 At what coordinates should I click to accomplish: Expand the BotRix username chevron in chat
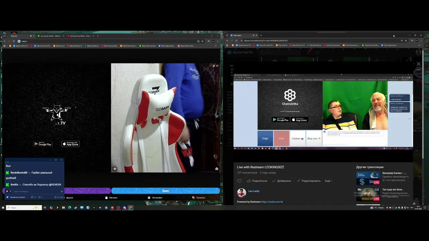(20, 185)
